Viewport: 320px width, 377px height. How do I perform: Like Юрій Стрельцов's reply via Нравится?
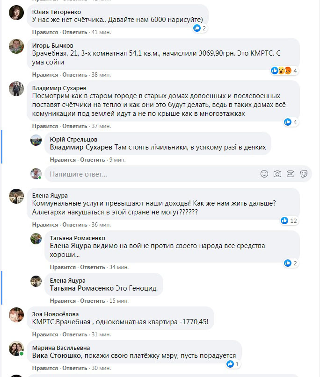pyautogui.click(x=63, y=159)
